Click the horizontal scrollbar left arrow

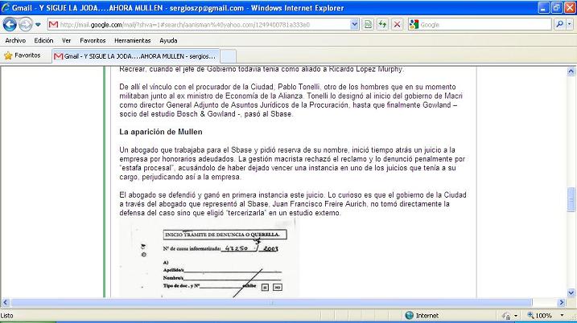pos(5,302)
